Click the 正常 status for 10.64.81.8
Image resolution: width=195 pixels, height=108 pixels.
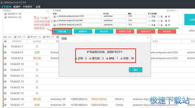(37, 52)
